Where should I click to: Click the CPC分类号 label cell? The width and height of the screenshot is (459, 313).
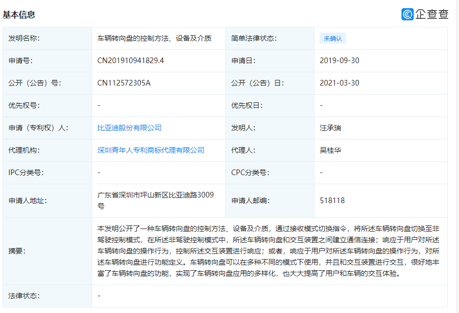pyautogui.click(x=270, y=173)
